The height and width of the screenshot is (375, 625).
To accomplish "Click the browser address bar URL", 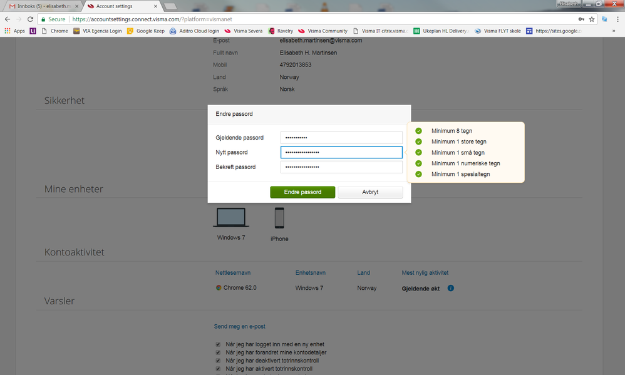I will click(152, 19).
